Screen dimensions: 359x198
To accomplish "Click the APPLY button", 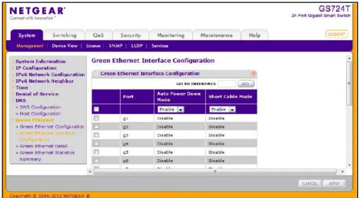I will click(x=334, y=183).
